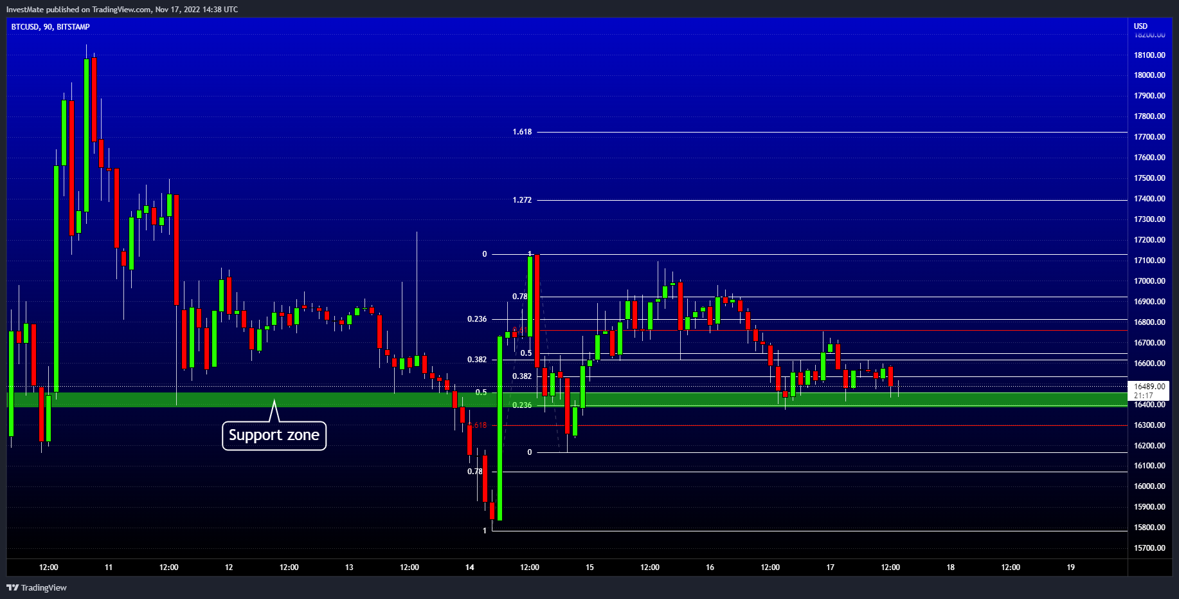Viewport: 1179px width, 599px height.
Task: Click the 16200.00 price axis label
Action: coord(1149,446)
